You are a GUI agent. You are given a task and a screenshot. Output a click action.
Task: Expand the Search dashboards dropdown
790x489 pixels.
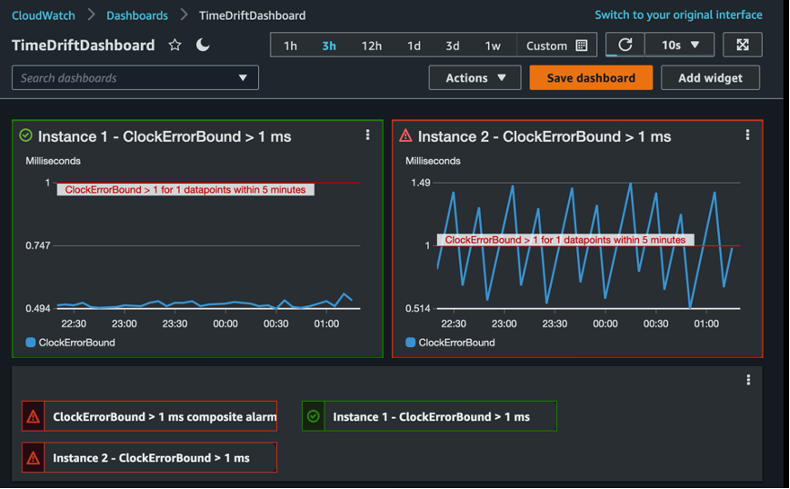pos(243,78)
